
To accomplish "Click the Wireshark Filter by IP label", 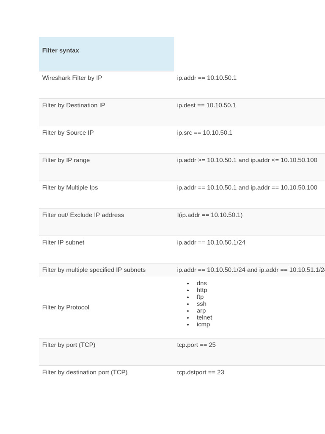I will [72, 78].
